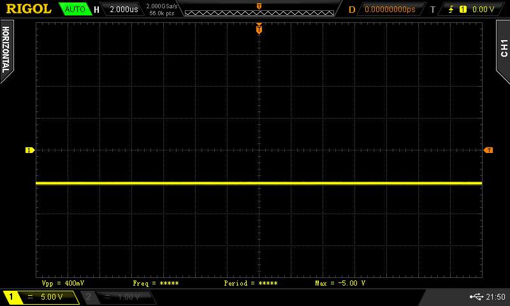Enable channel 2 label showing 1.00 V
Screen dimensions: 510x306
tap(119, 297)
